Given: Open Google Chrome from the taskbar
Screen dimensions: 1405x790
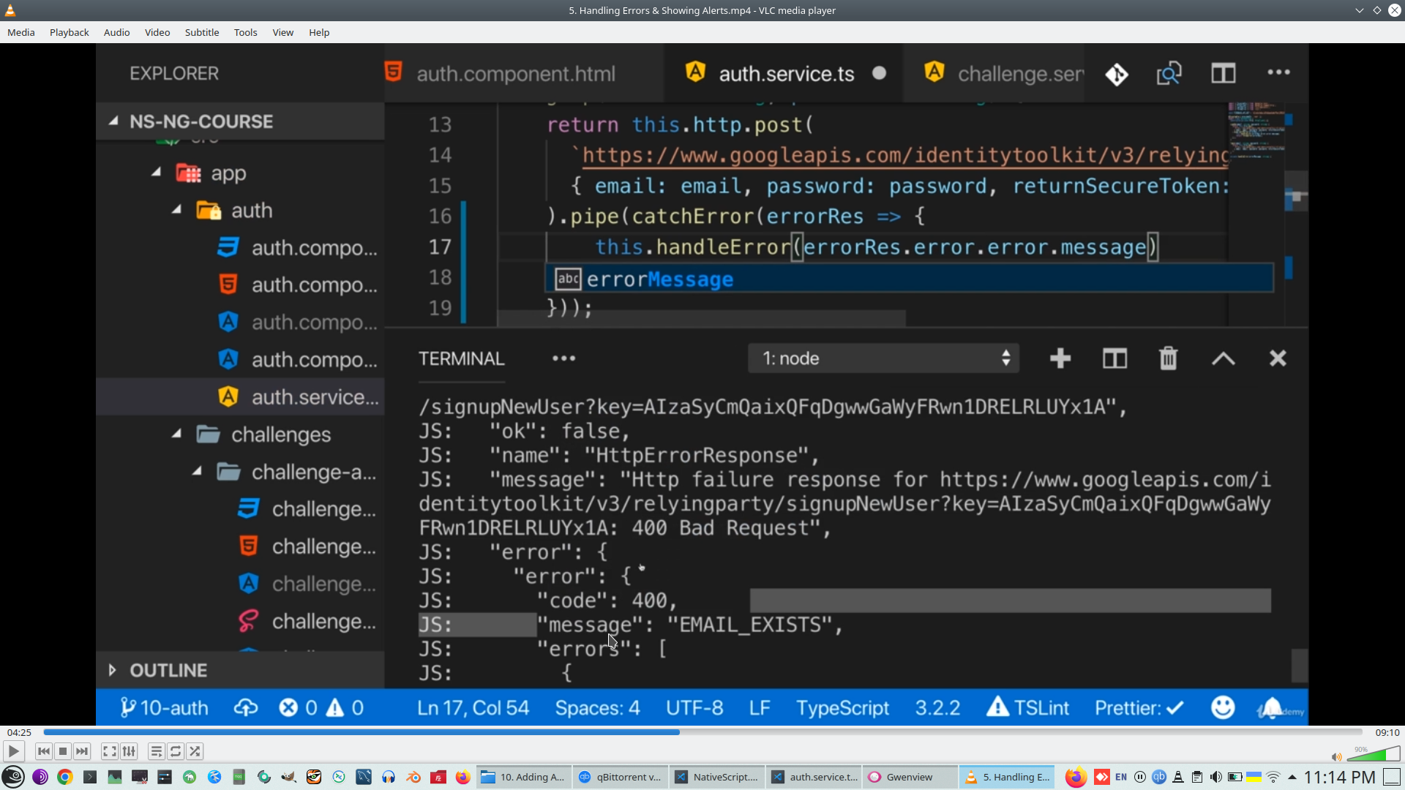Looking at the screenshot, I should click(65, 777).
